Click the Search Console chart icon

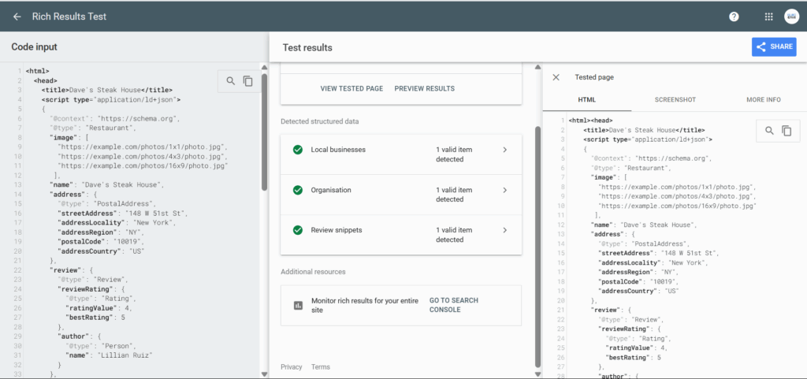pyautogui.click(x=298, y=305)
